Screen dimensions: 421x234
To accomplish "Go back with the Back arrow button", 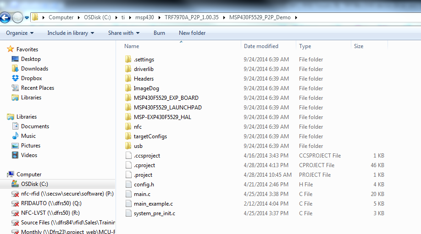I will [5, 18].
